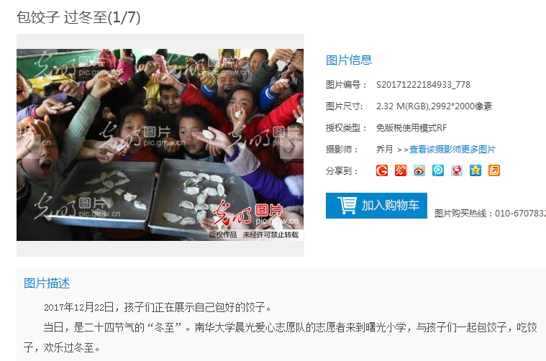Click image number S20171222184933_778
The height and width of the screenshot is (361, 546).
click(423, 85)
